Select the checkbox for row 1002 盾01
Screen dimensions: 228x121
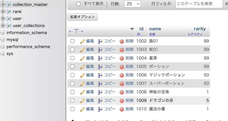click(x=72, y=41)
